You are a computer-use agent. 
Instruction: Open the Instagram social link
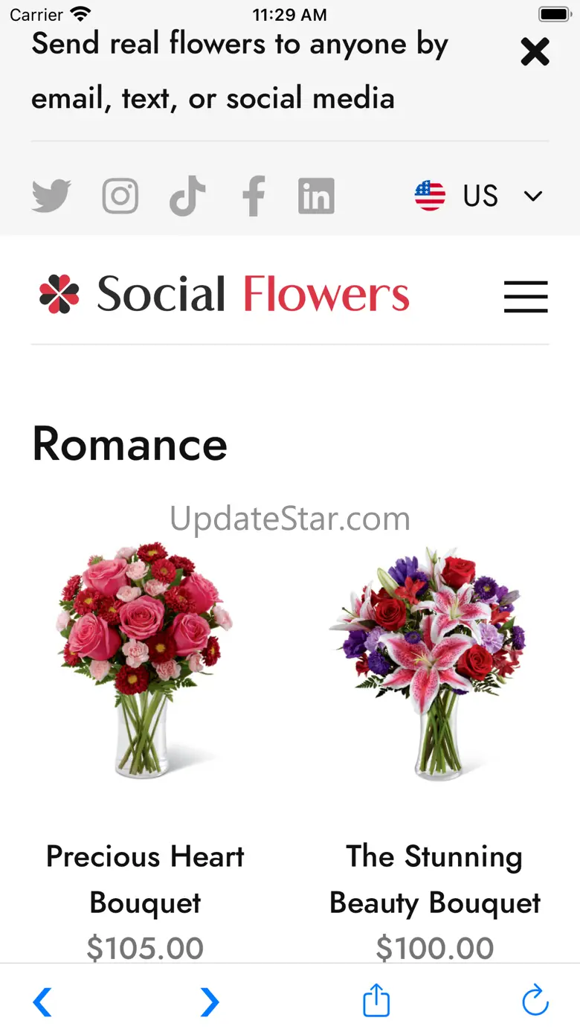[x=120, y=196]
